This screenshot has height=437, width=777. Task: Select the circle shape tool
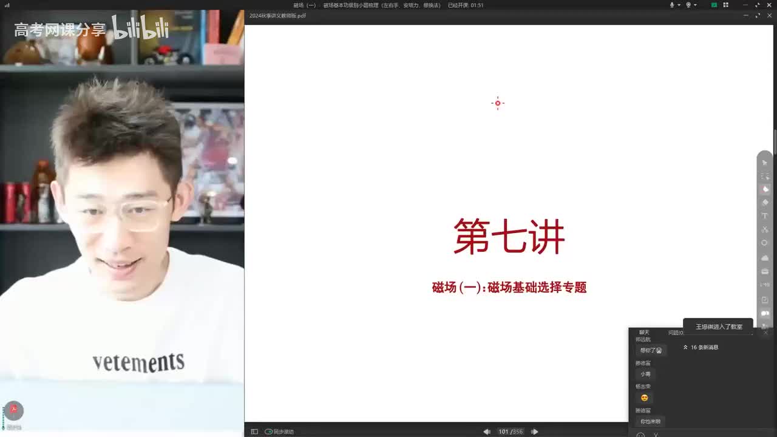point(765,243)
